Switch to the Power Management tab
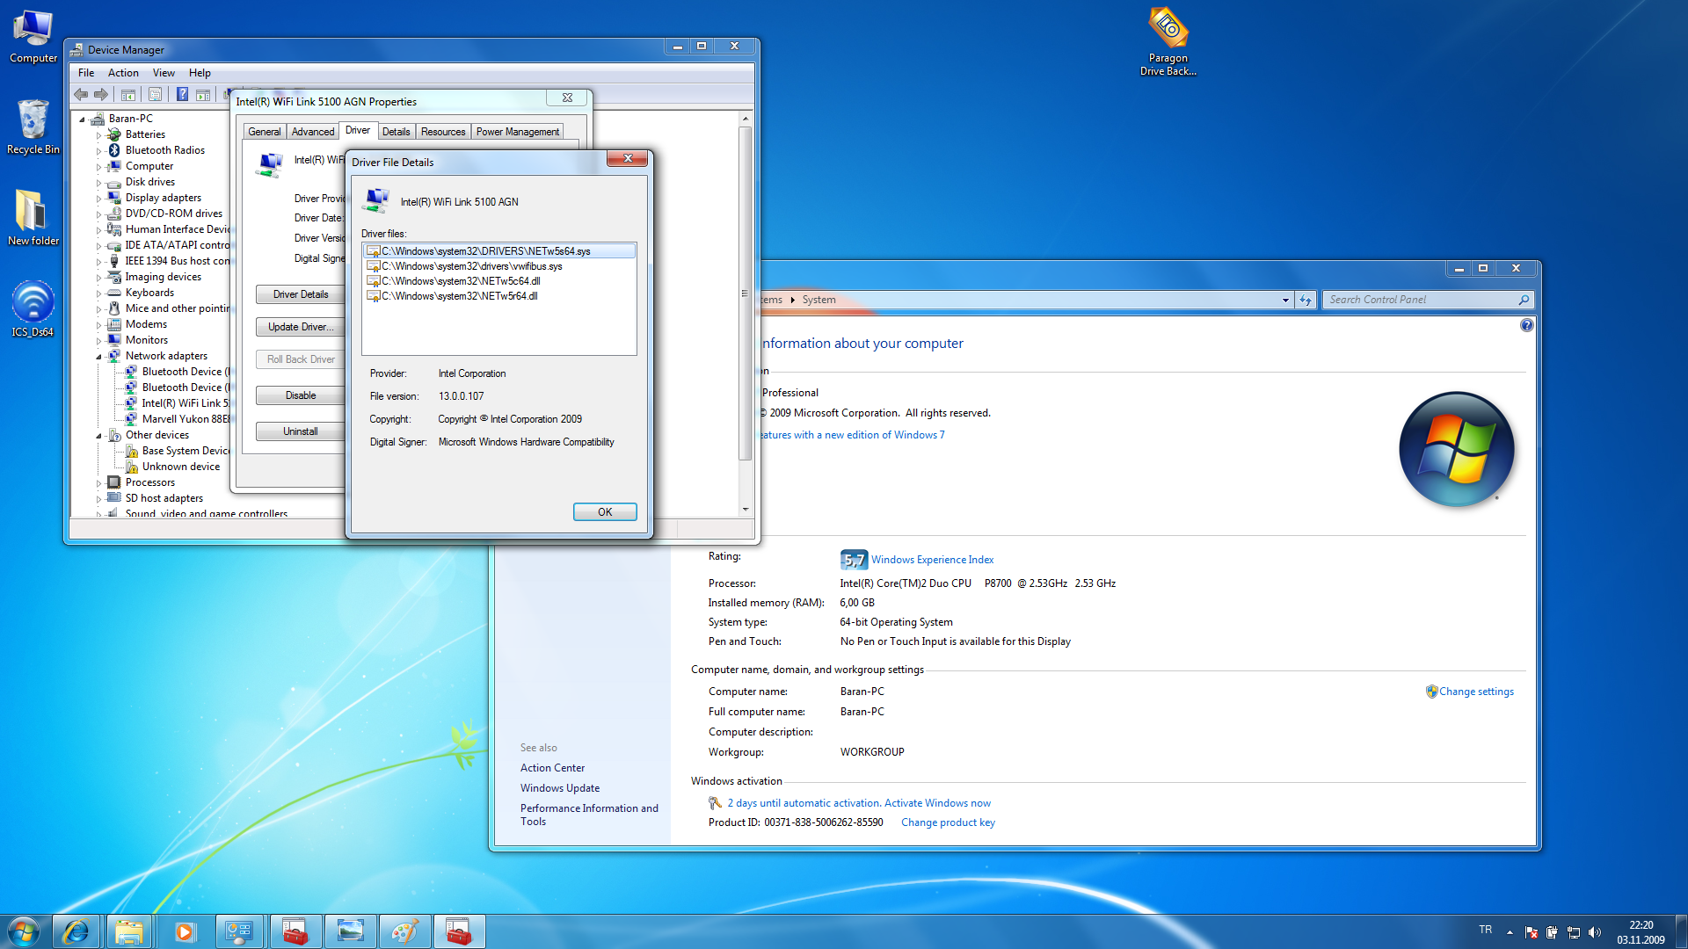 tap(518, 132)
